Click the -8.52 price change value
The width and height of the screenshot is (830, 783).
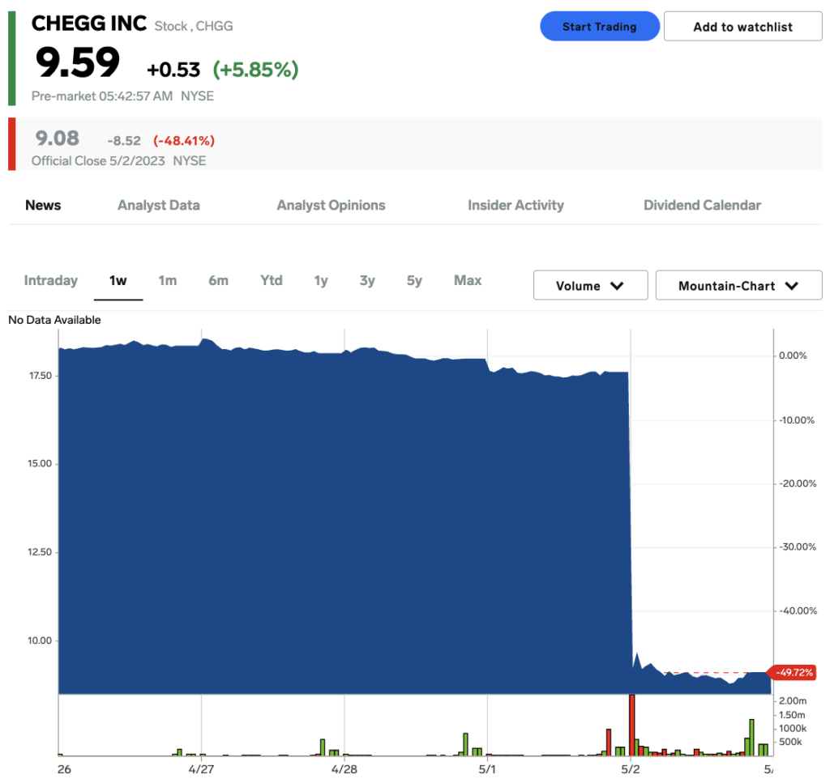124,141
